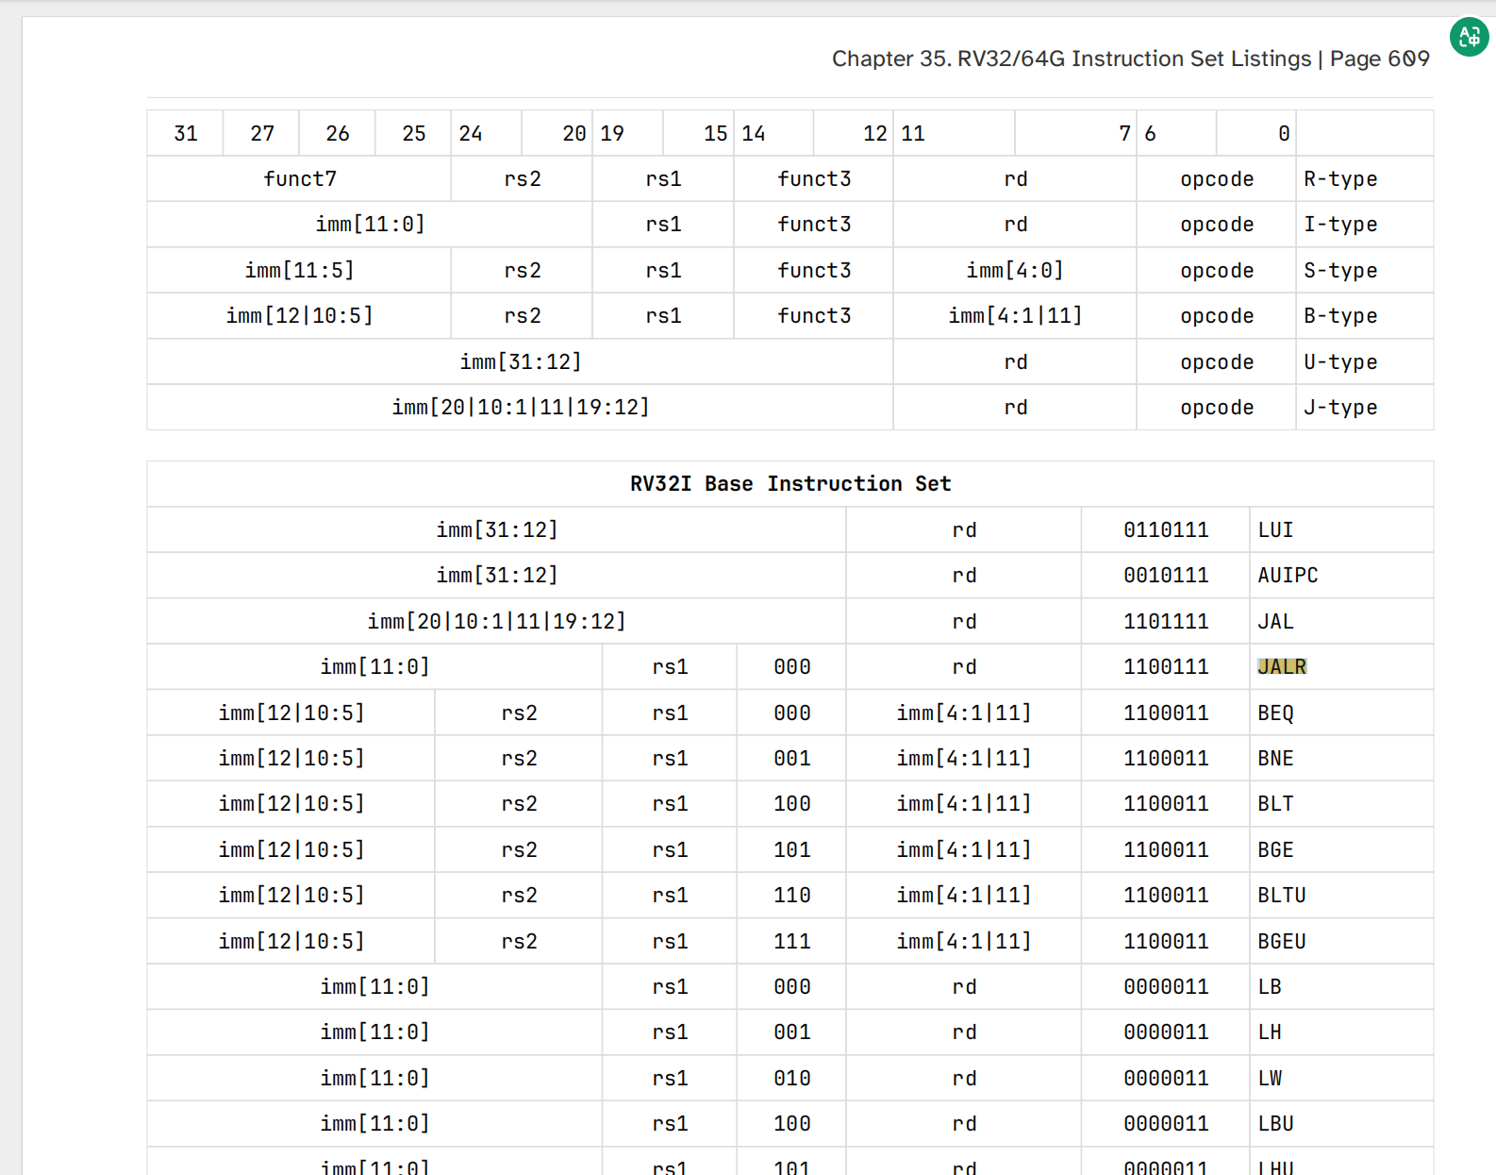The width and height of the screenshot is (1496, 1175).
Task: Click the funct7 cell in R-type row
Action: click(x=300, y=178)
